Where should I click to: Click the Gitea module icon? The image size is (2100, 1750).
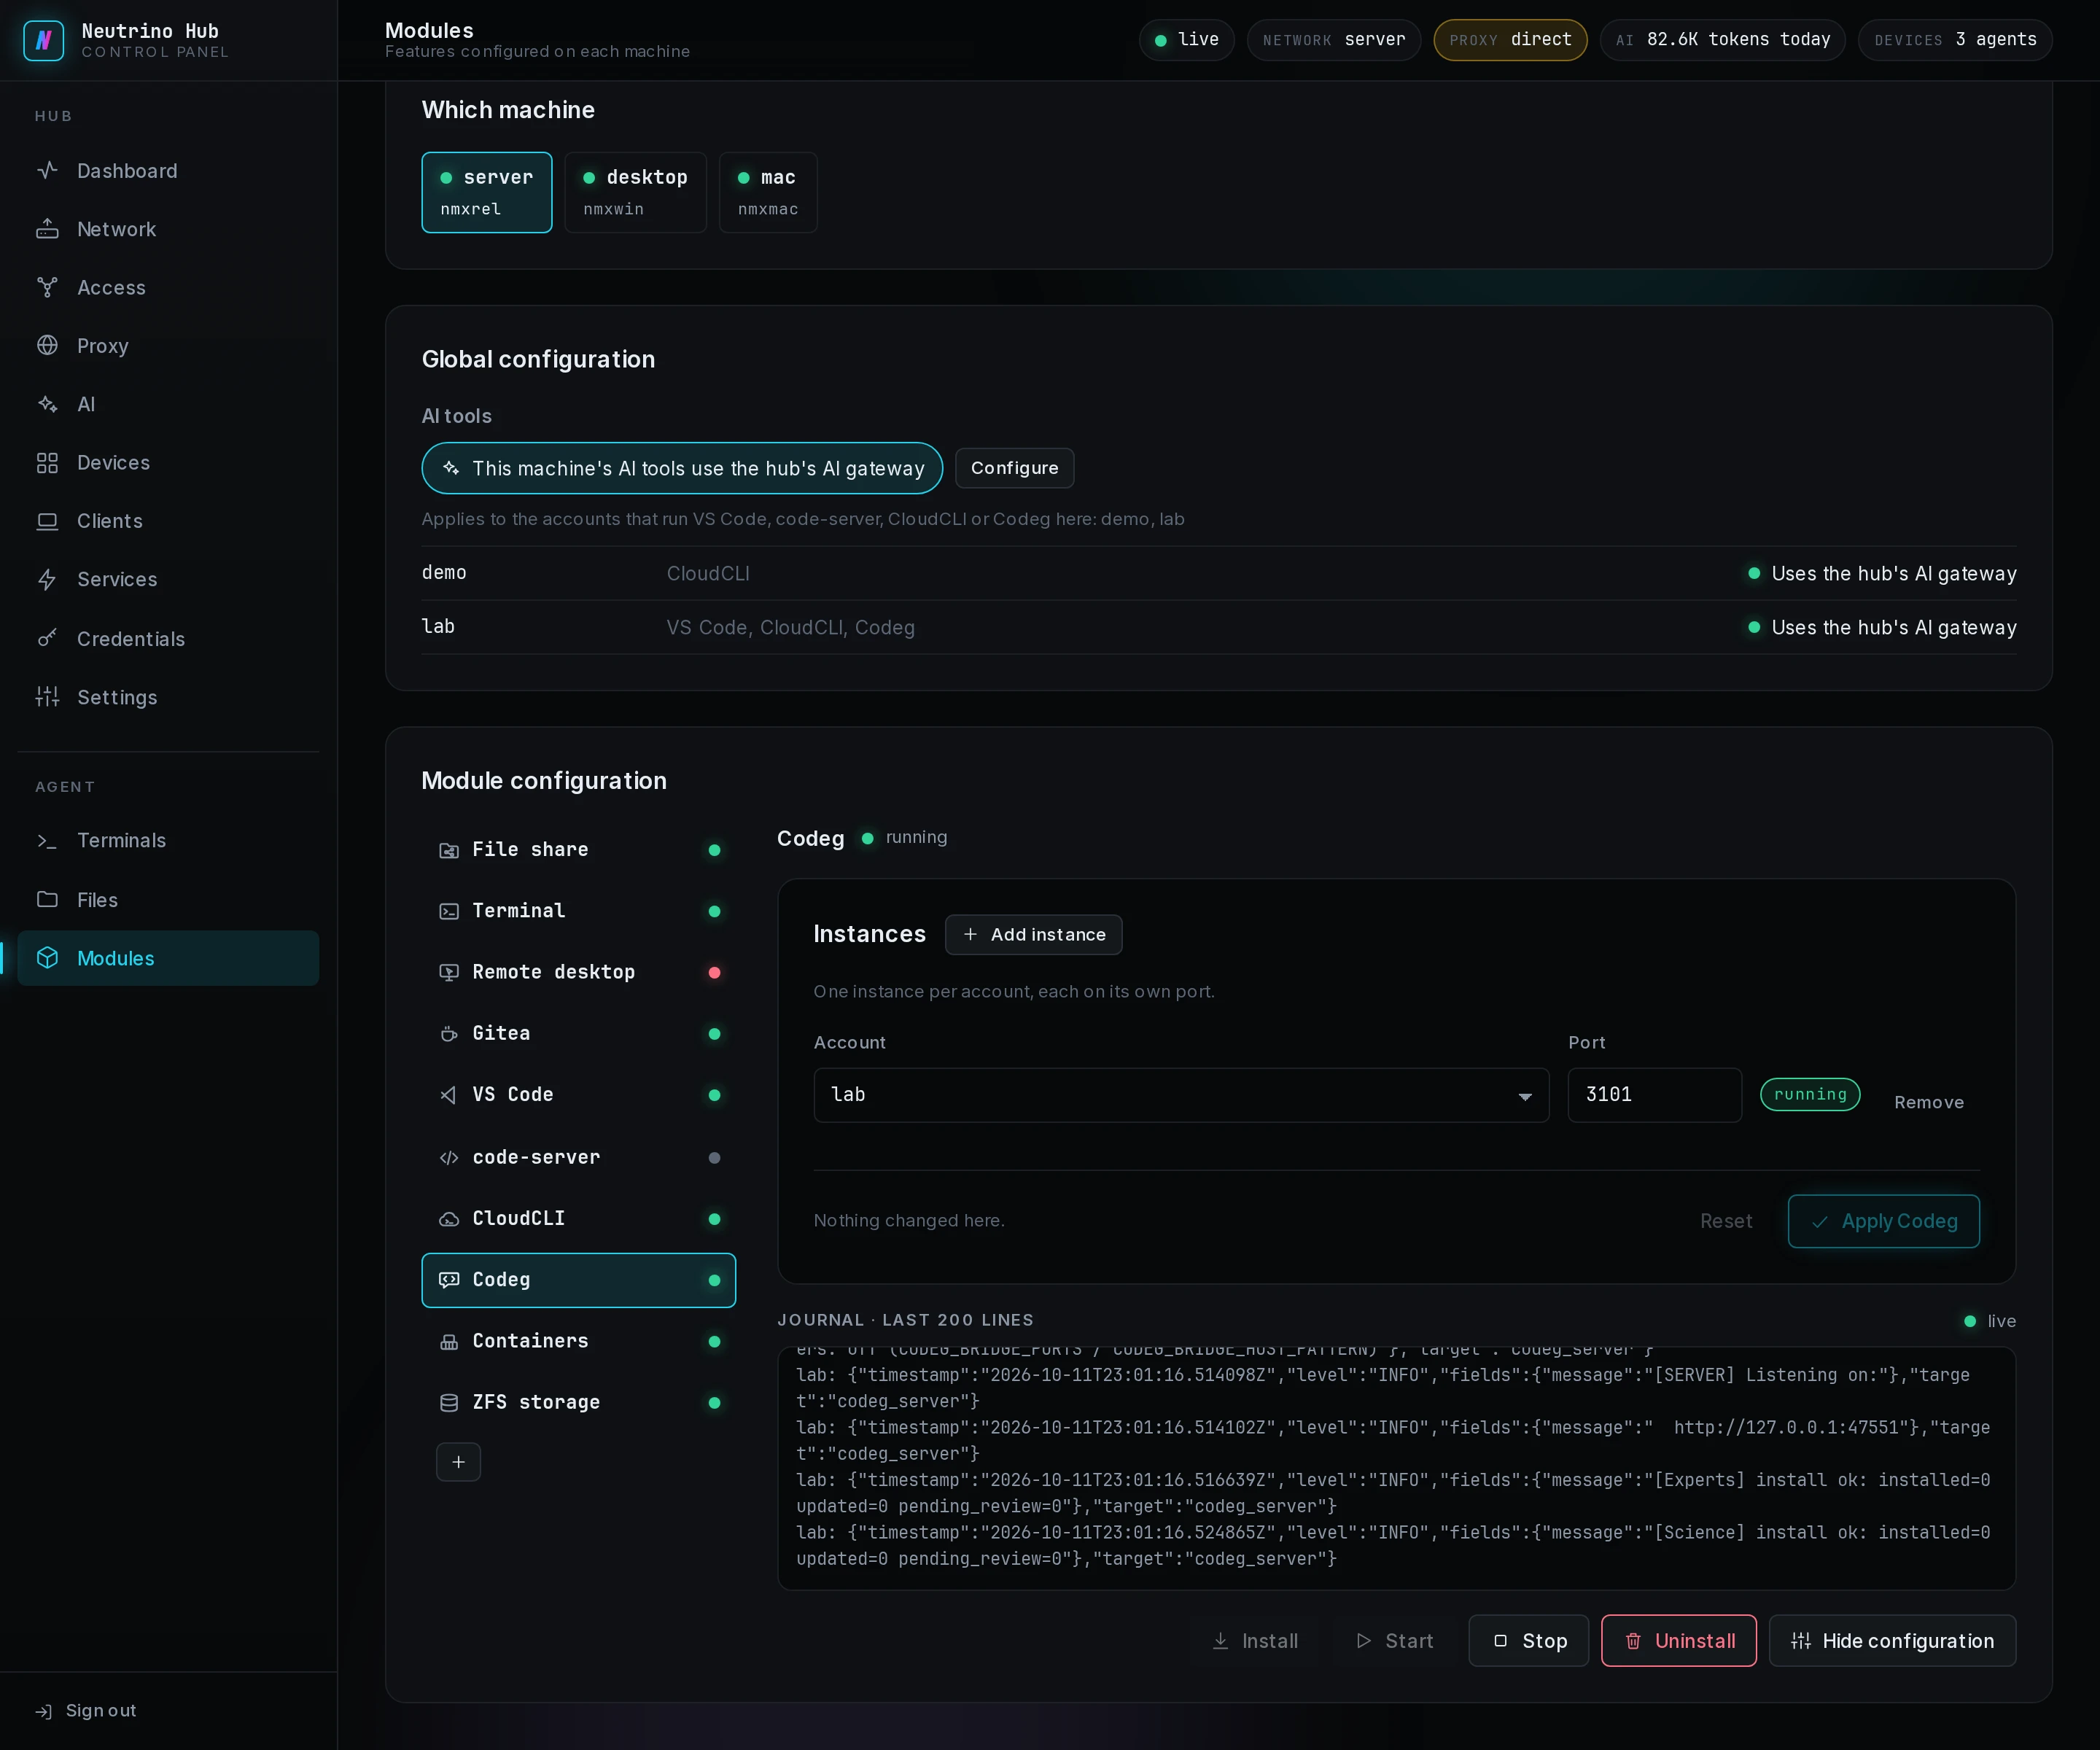point(449,1034)
